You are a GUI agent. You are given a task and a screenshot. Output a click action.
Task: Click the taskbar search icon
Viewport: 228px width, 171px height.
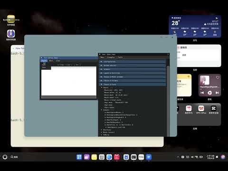click(12, 157)
